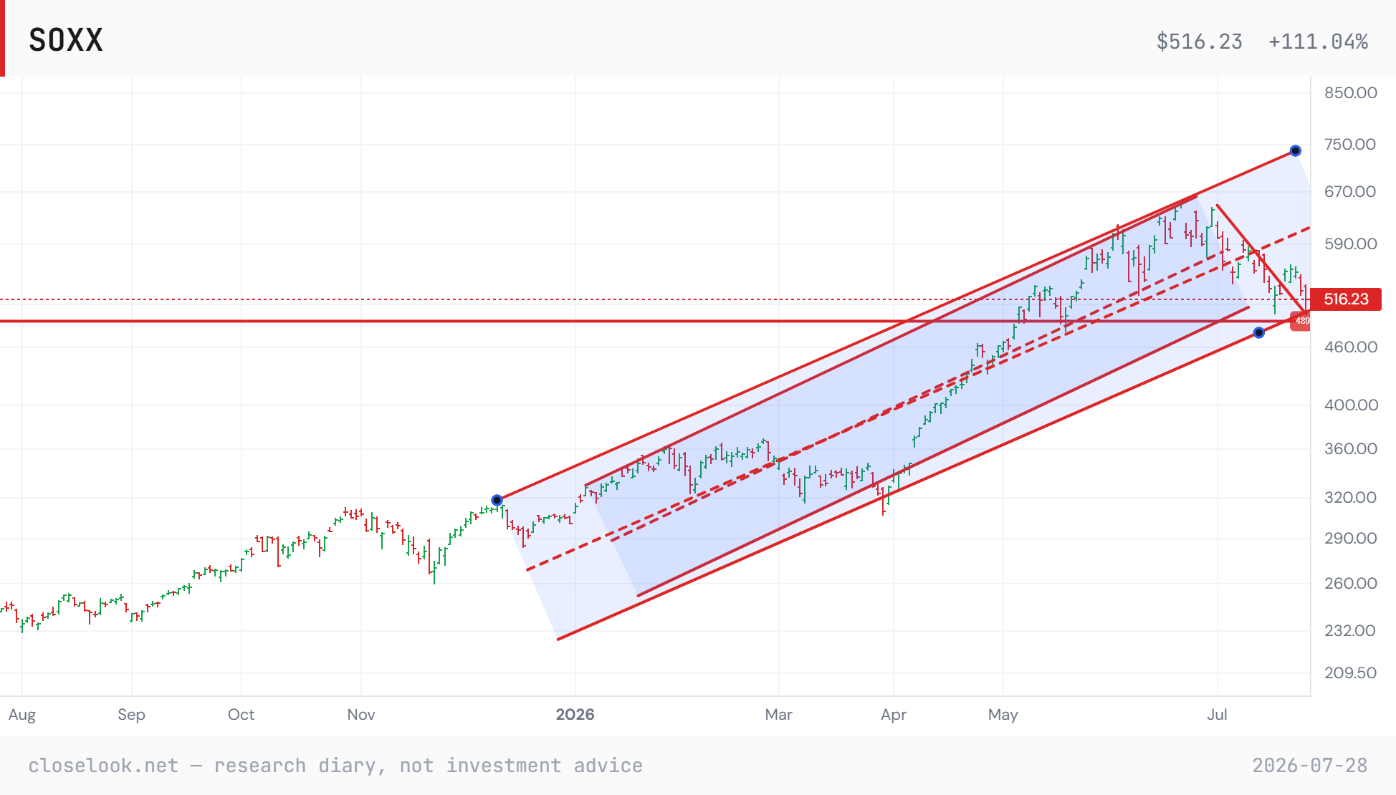Click the Jul label on time axis
This screenshot has width=1396, height=795.
click(x=1217, y=715)
